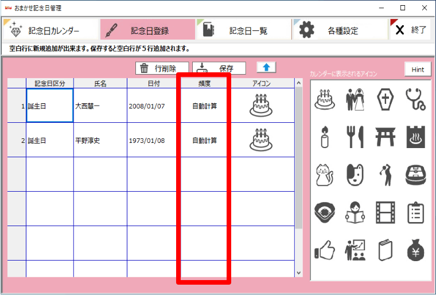436x295 pixels.
Task: Click the 記念日区分 column header
Action: point(50,83)
